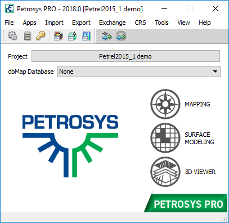
Task: Open the File menu
Action: (9, 23)
